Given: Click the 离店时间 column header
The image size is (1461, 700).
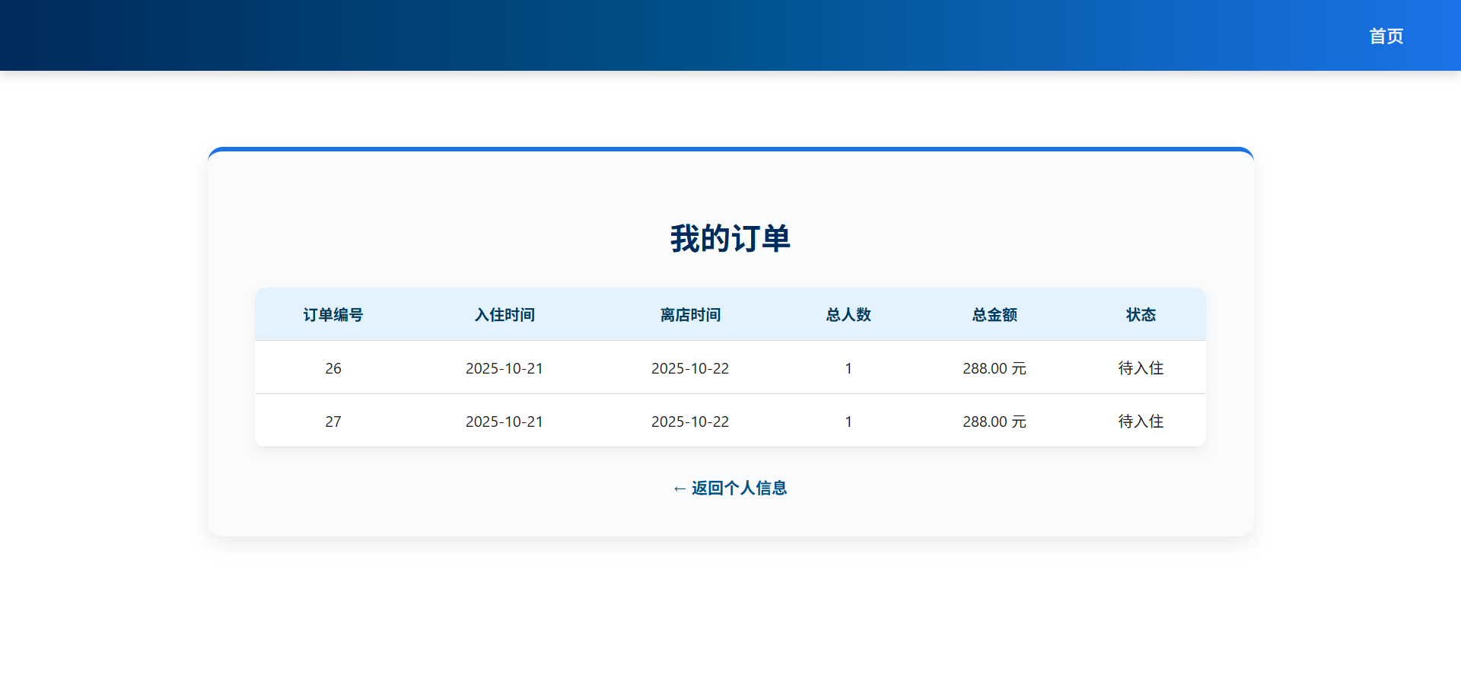Looking at the screenshot, I should pos(689,314).
